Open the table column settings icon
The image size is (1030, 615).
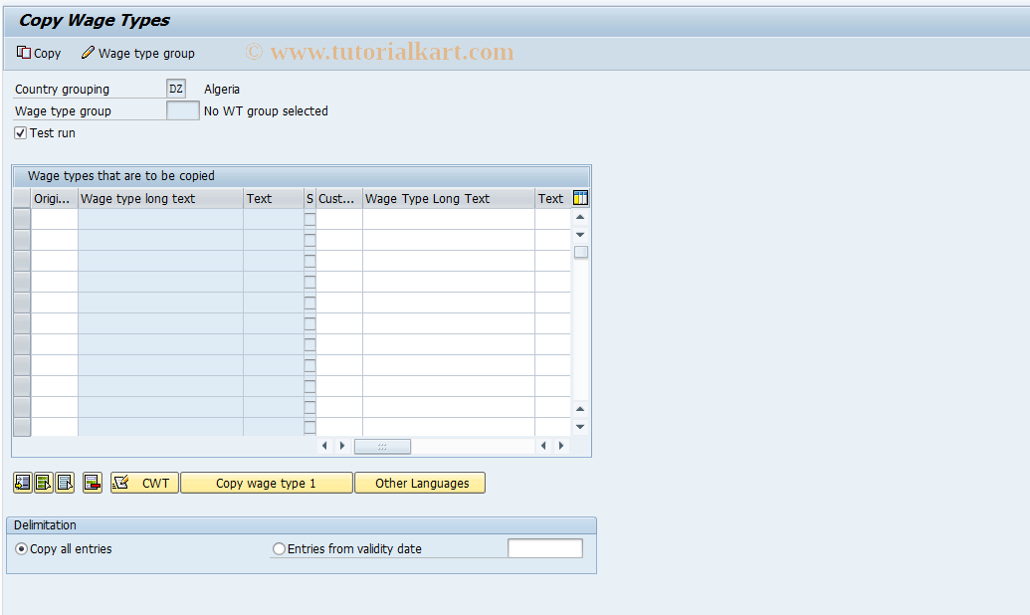coord(581,198)
